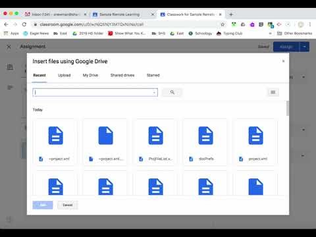Open the Schoology bookmark
The width and height of the screenshot is (316, 237).
(201, 34)
